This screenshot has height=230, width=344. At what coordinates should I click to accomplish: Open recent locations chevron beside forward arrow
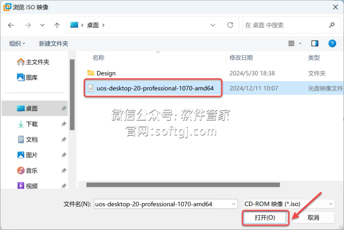click(x=42, y=25)
